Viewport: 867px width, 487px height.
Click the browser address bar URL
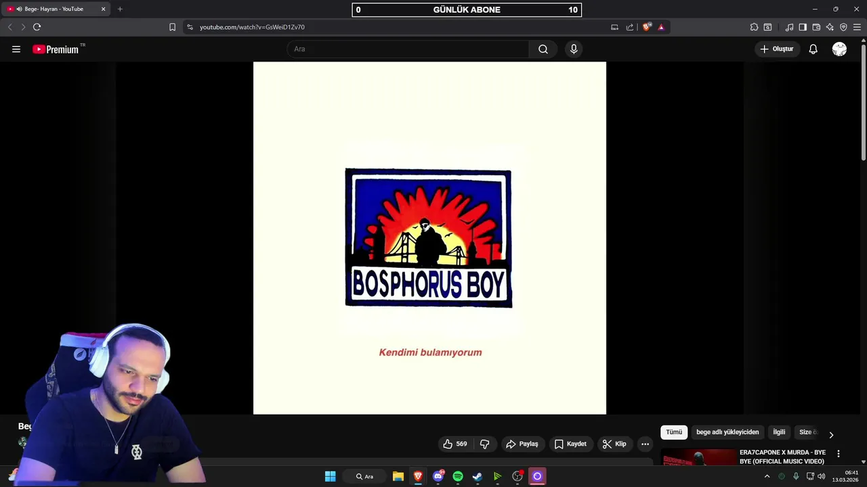pyautogui.click(x=252, y=27)
